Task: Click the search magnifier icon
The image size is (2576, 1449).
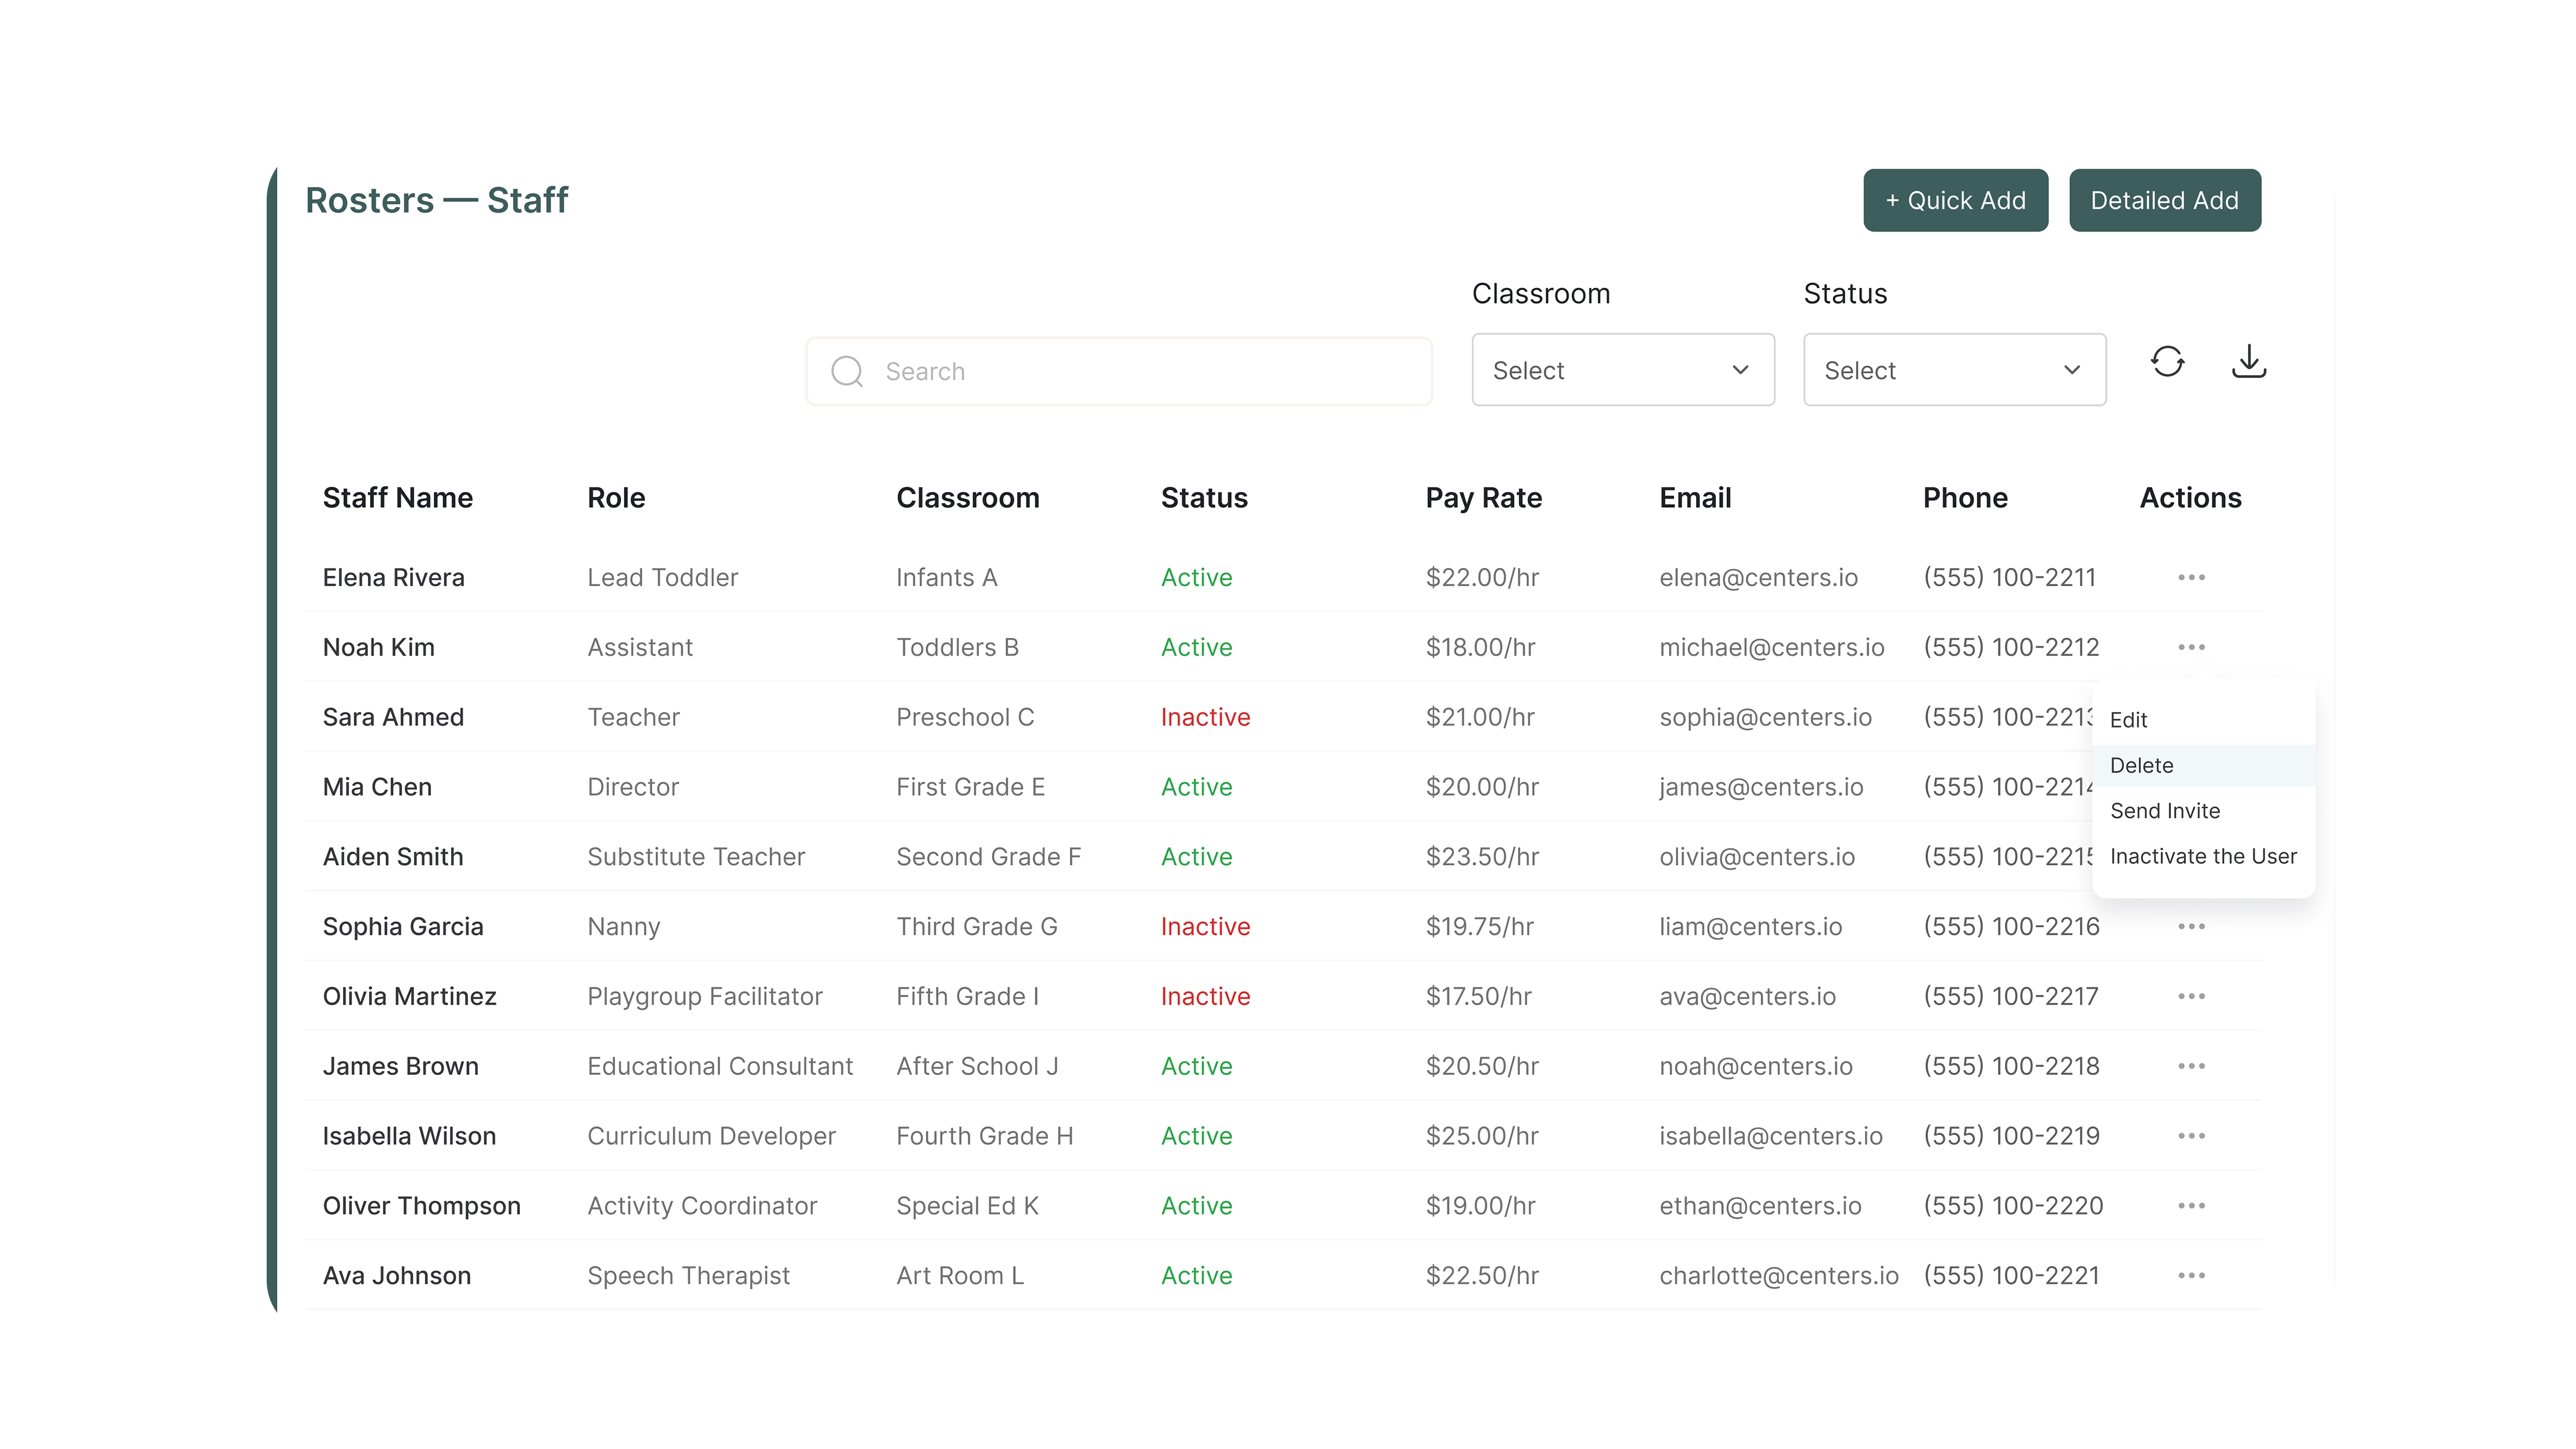Action: click(x=847, y=372)
